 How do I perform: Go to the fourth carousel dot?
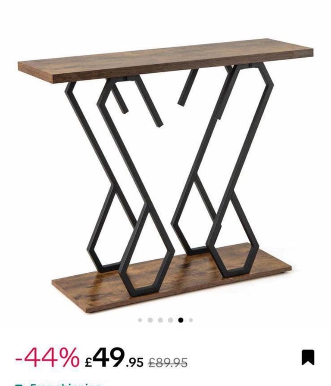point(170,320)
